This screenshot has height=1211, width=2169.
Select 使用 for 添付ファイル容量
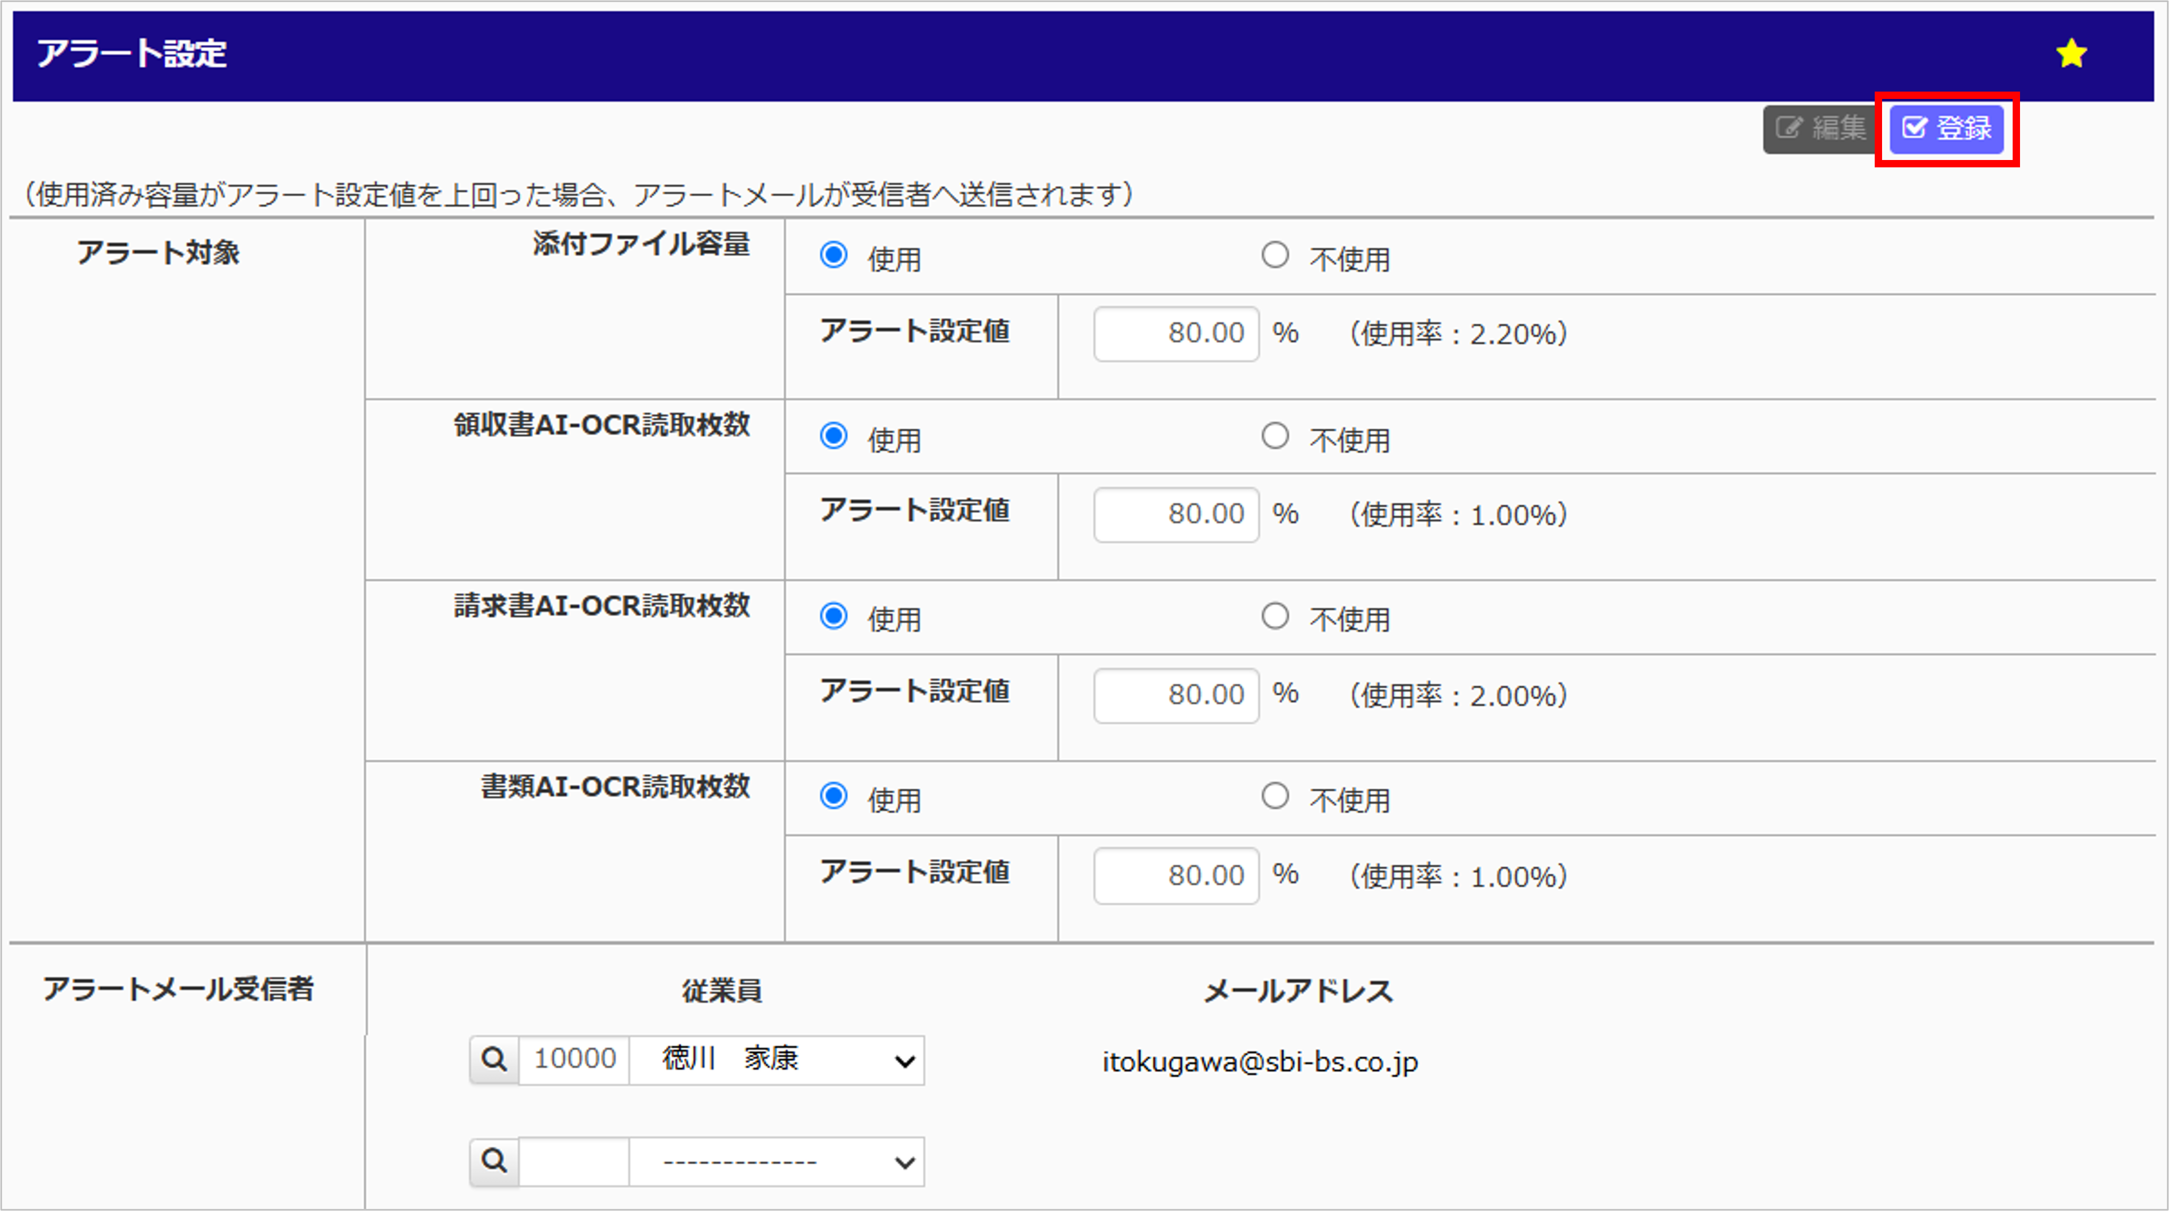click(x=833, y=255)
